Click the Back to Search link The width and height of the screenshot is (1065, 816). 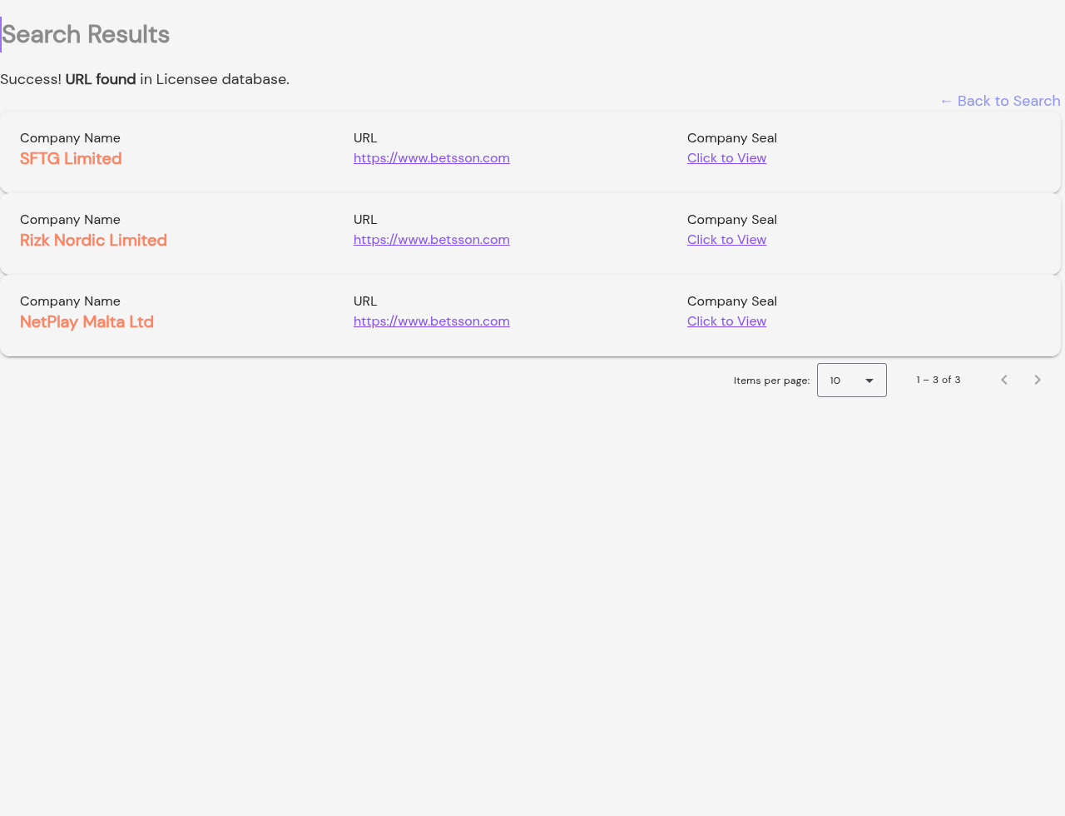[x=1000, y=101]
